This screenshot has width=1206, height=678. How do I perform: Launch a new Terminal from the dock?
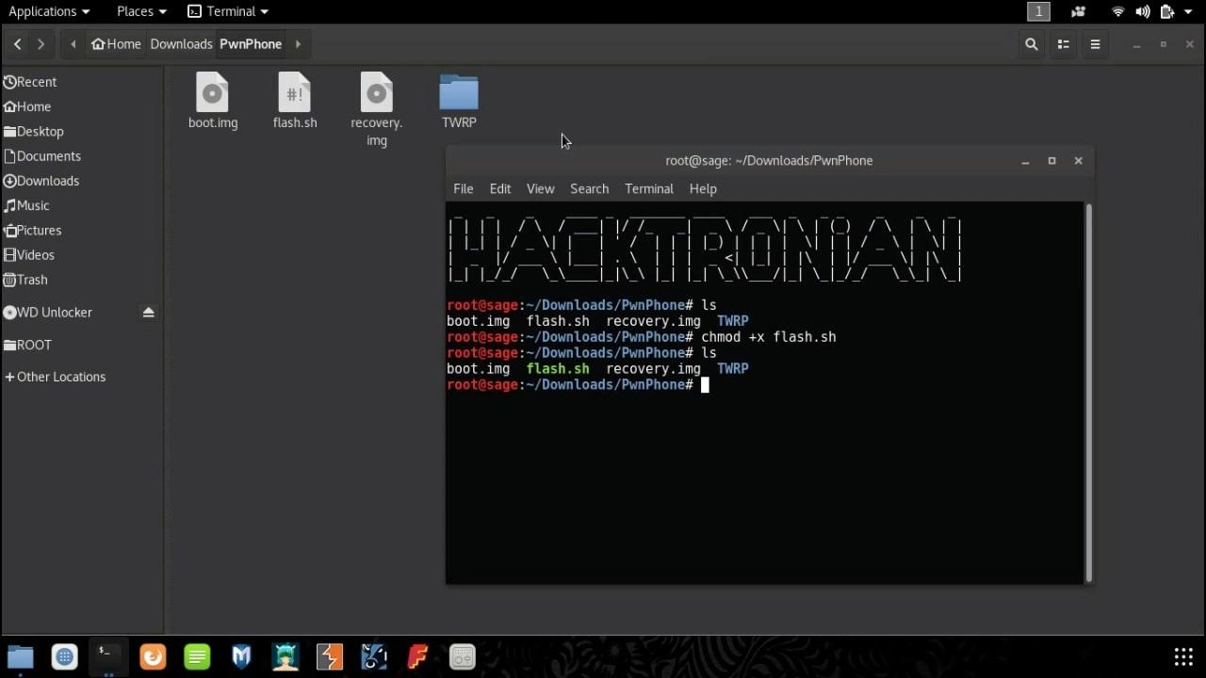pyautogui.click(x=106, y=656)
